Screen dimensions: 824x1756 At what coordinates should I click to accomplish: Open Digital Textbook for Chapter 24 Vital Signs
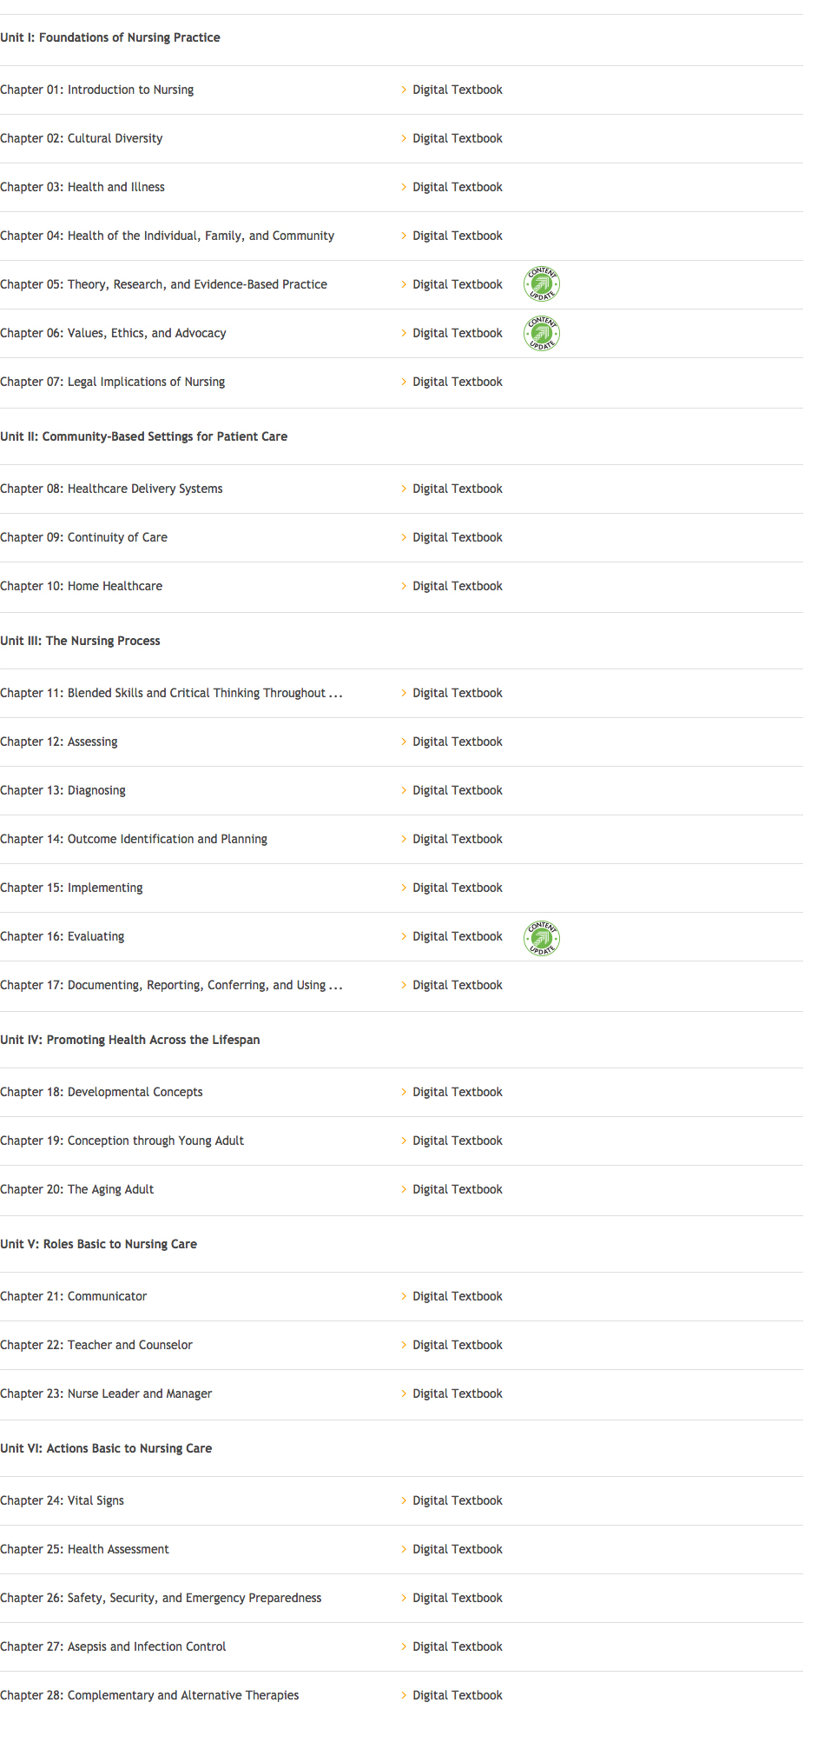[x=457, y=1500]
